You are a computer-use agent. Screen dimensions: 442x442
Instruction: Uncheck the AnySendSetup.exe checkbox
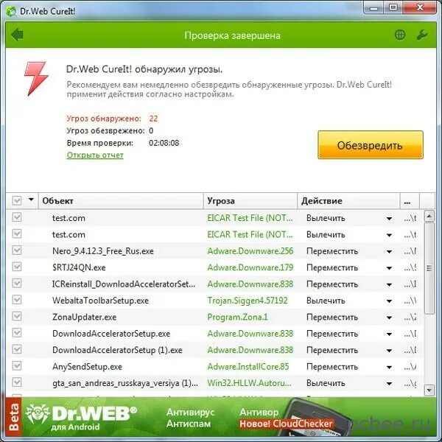coord(17,366)
